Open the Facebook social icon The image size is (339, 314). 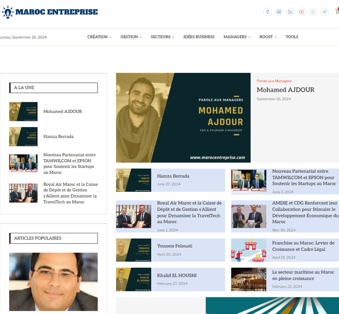coord(267,12)
